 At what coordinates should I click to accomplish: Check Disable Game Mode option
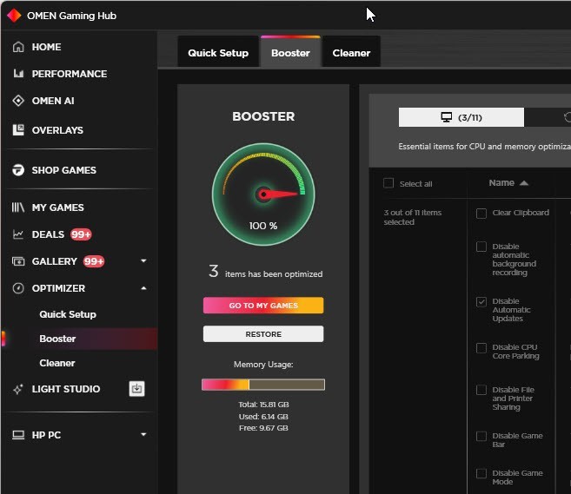(481, 473)
